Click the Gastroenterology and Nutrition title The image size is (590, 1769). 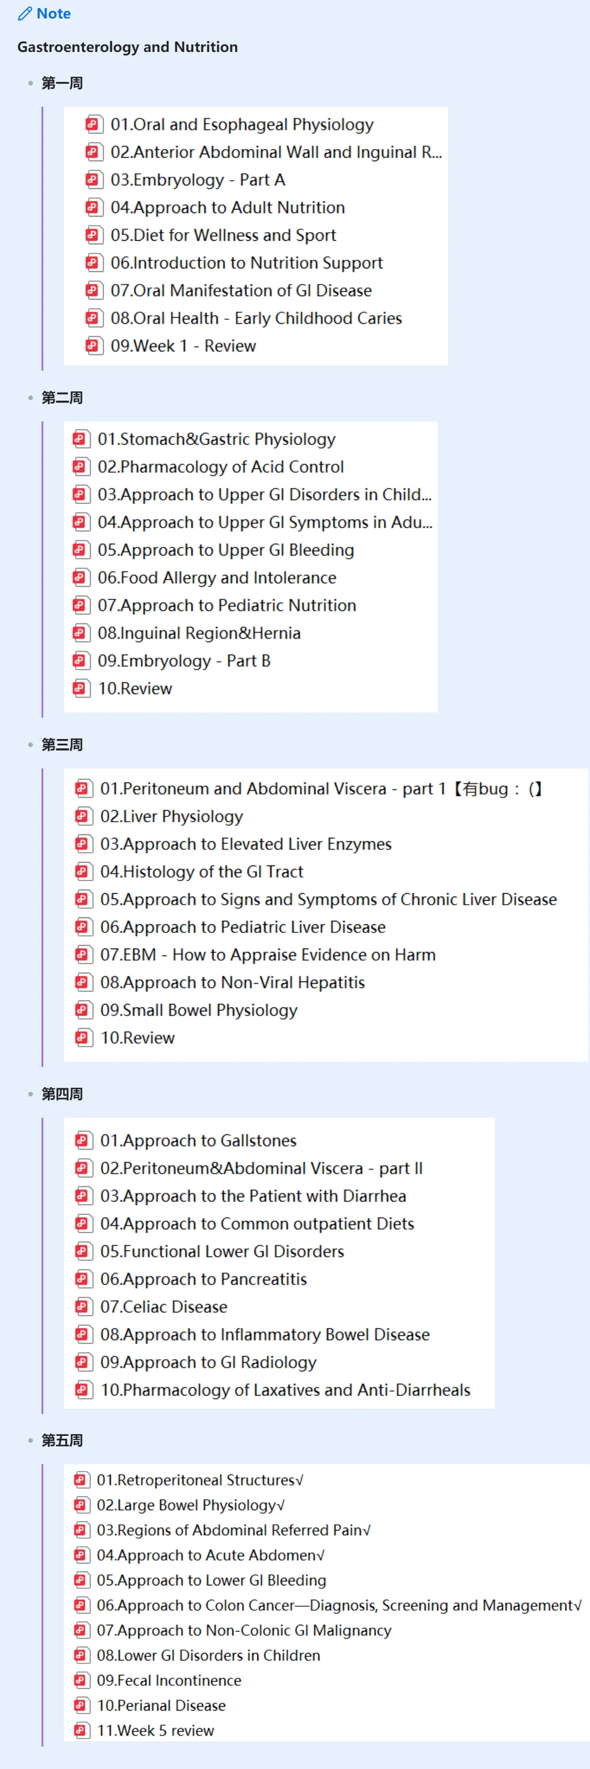click(127, 47)
